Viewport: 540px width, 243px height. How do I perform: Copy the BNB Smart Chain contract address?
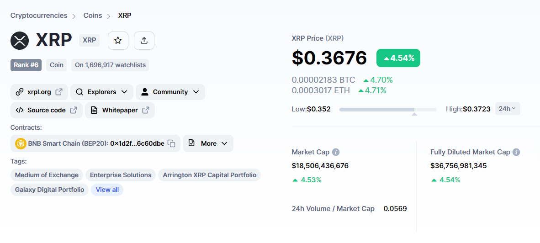click(x=171, y=143)
